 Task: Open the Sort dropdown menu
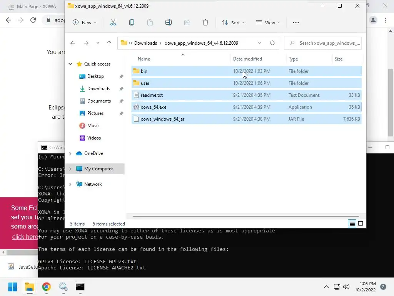tap(233, 23)
